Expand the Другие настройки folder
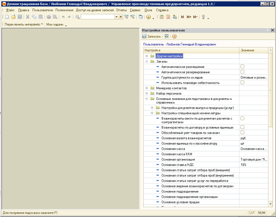 tap(147, 56)
